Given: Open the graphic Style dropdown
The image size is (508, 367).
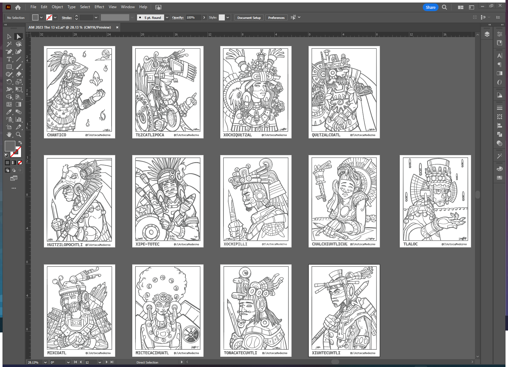Looking at the screenshot, I should pyautogui.click(x=228, y=18).
